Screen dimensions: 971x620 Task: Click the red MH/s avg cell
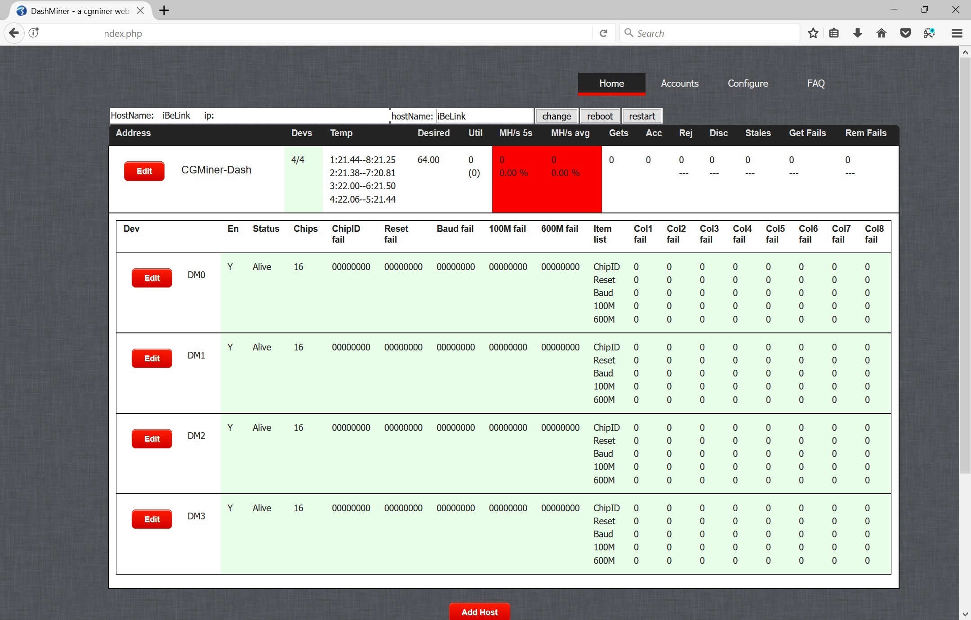pos(573,179)
